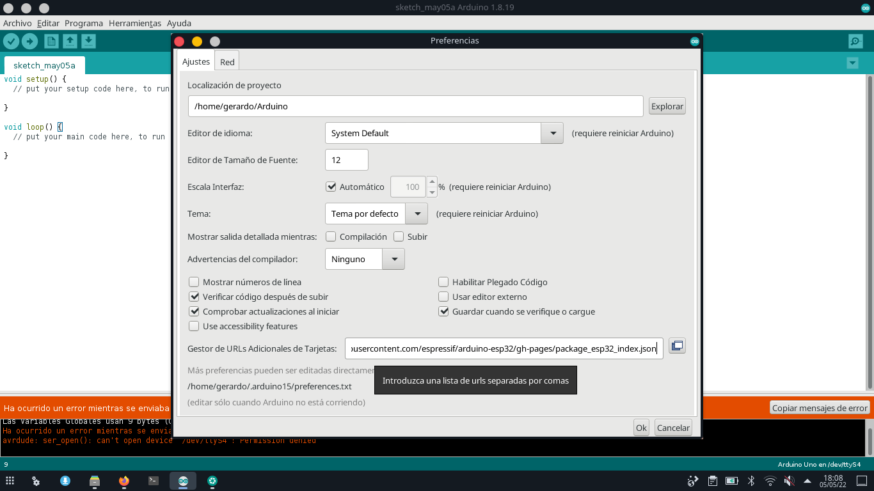
Task: Open the file manager from the taskbar
Action: (x=95, y=481)
